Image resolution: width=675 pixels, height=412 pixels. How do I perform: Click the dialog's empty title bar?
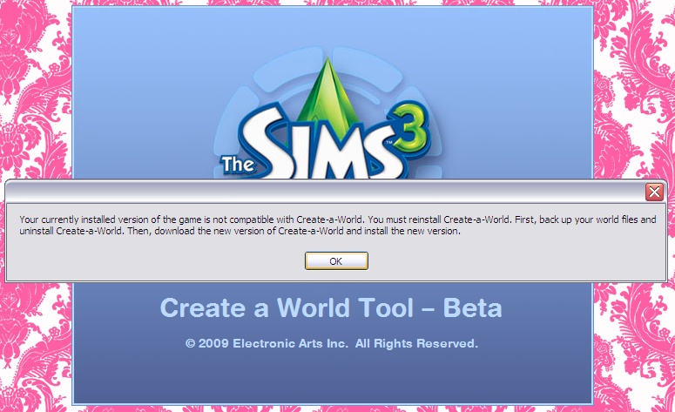tap(325, 192)
